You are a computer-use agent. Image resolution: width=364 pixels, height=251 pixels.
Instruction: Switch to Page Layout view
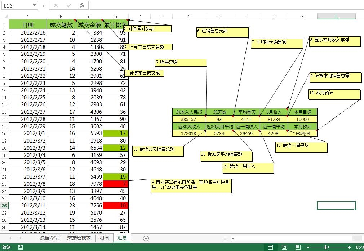click(x=284, y=247)
